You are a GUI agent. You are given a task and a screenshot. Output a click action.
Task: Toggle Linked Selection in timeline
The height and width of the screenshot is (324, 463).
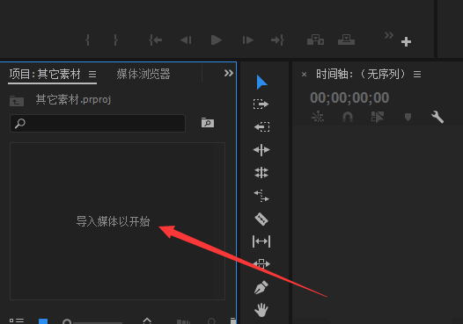pyautogui.click(x=378, y=117)
